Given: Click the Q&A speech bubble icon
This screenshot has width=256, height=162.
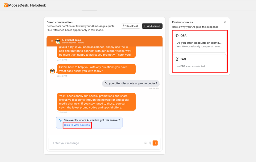Looking at the screenshot, I should [177, 35].
